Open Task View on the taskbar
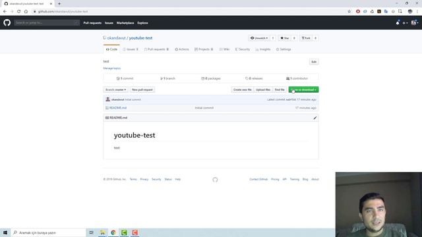 (92, 232)
